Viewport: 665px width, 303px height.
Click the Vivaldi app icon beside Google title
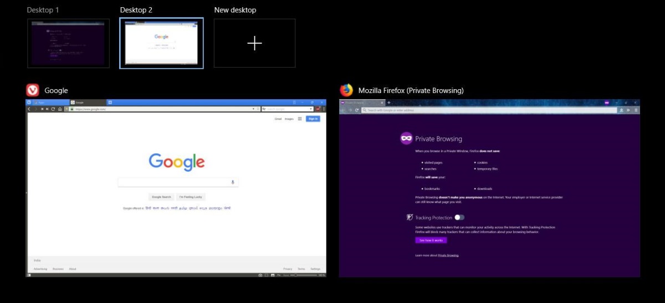[x=33, y=90]
